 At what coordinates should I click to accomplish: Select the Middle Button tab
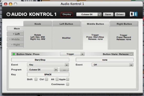coord(95,24)
